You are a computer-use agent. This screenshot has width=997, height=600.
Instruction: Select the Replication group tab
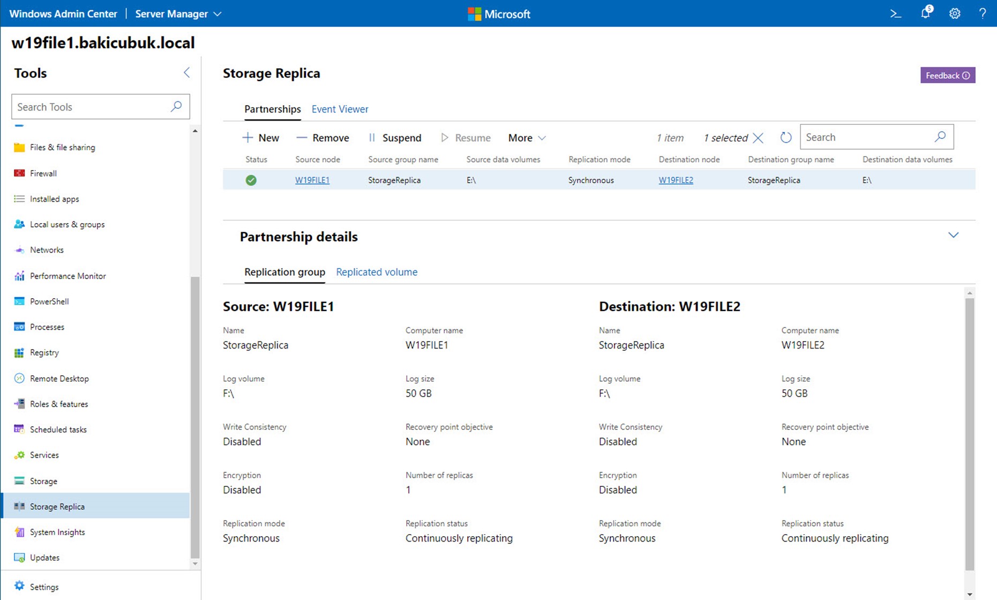[x=284, y=272]
